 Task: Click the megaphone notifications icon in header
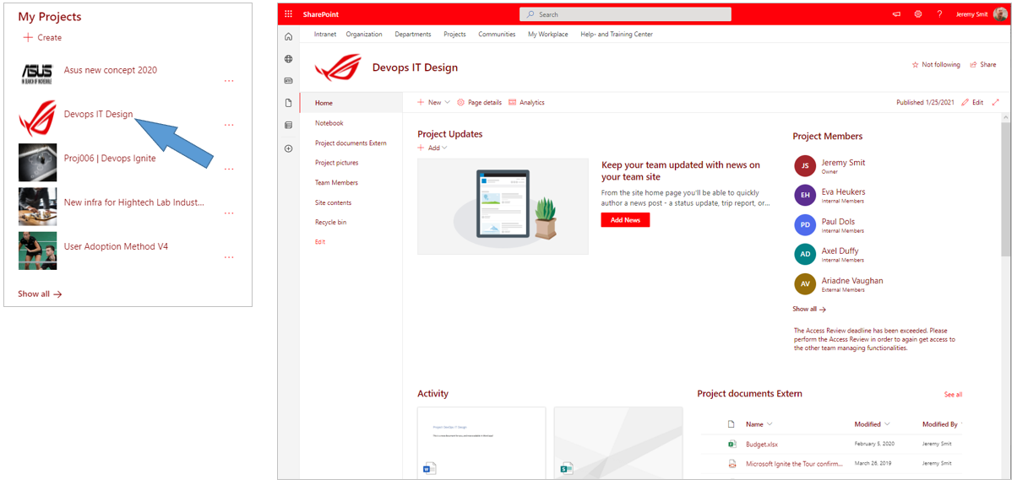[897, 14]
